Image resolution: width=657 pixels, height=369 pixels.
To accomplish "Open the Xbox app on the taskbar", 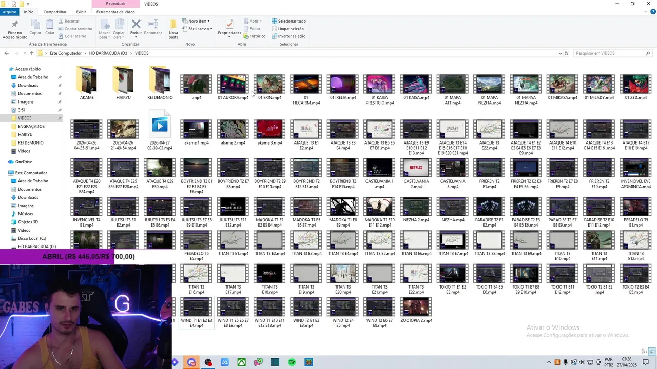I will point(241,362).
